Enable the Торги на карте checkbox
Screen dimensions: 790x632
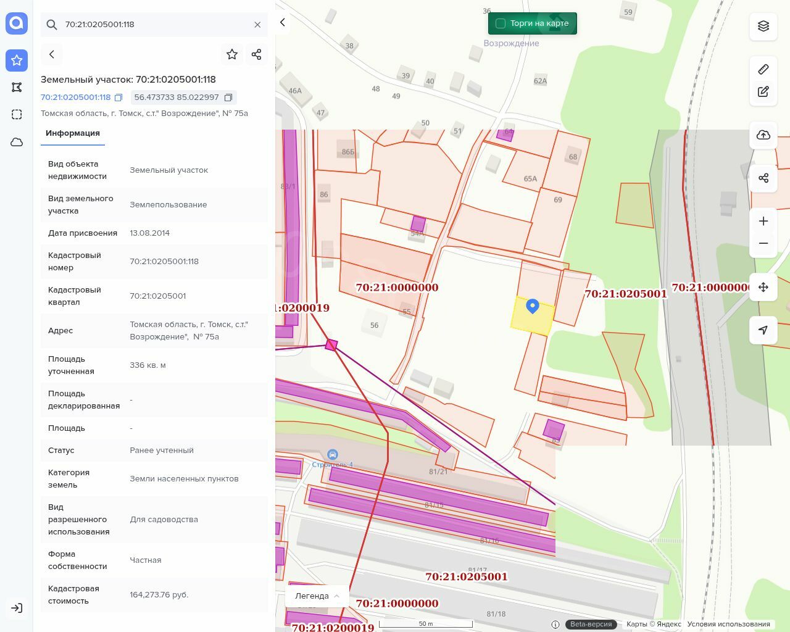coord(501,23)
